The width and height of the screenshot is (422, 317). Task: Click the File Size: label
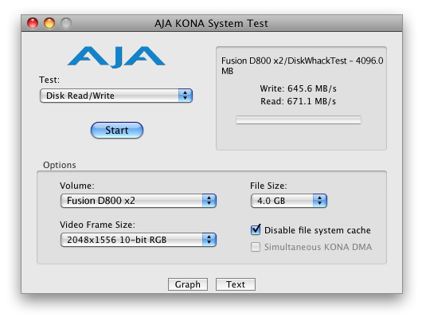point(268,186)
